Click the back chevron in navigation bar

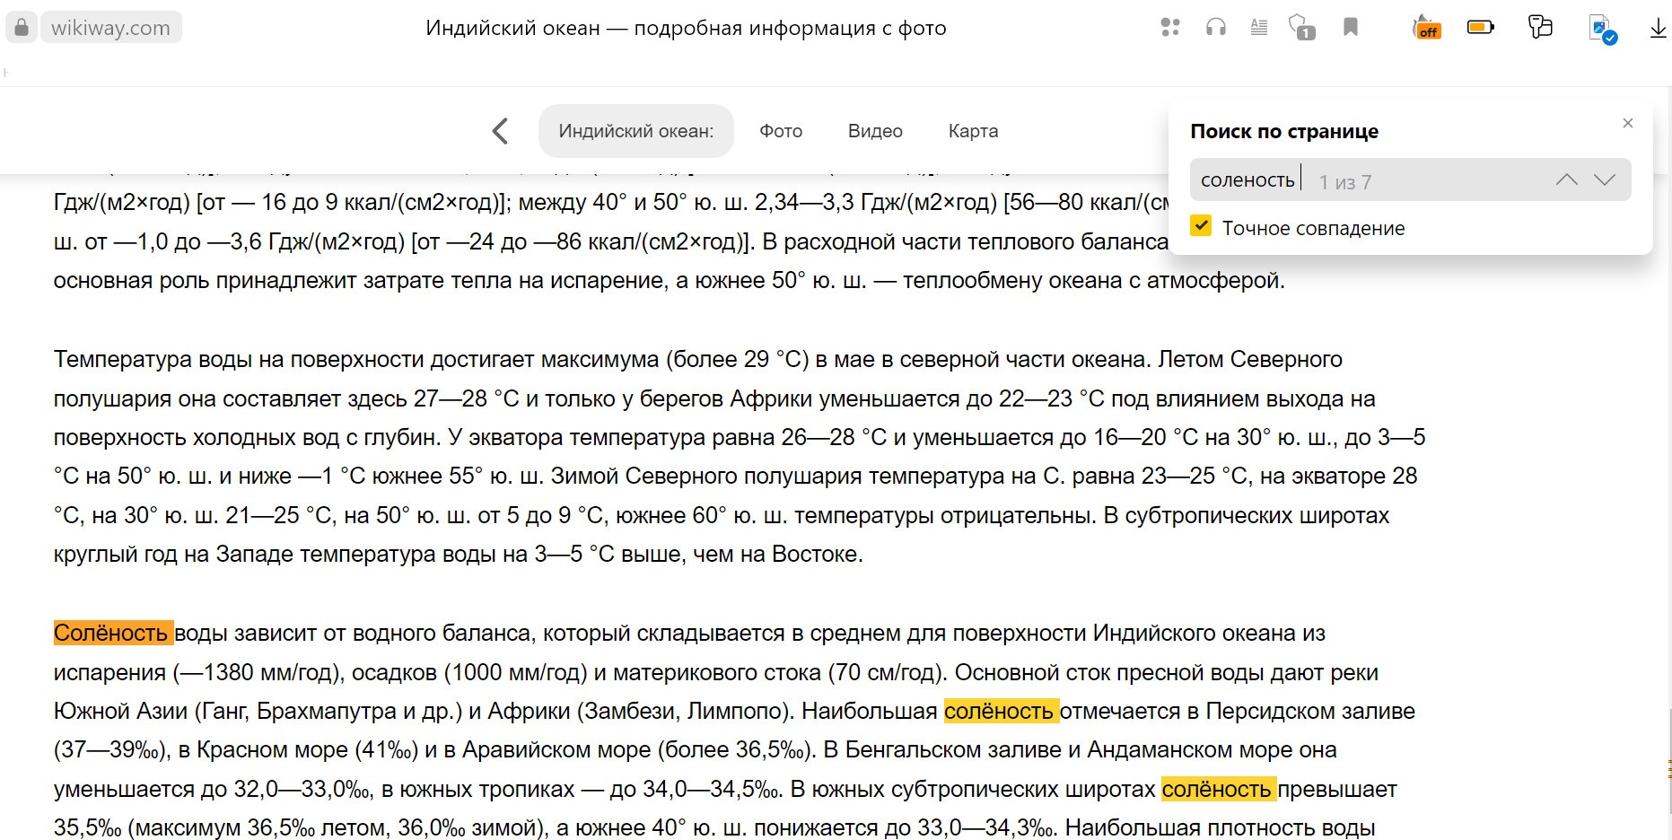[501, 131]
